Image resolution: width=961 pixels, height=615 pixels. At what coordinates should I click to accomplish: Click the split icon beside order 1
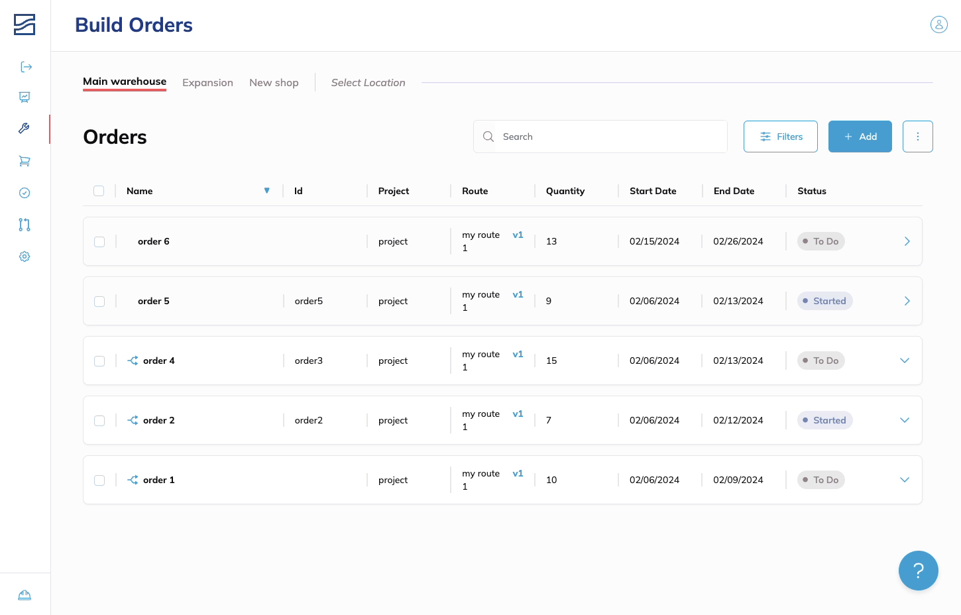click(133, 480)
